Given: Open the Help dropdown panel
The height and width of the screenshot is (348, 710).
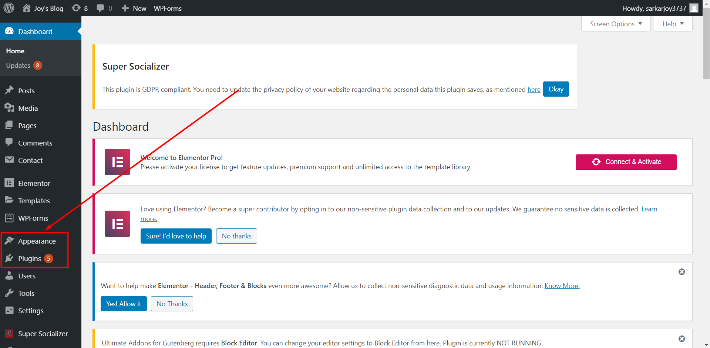Looking at the screenshot, I should click(672, 24).
